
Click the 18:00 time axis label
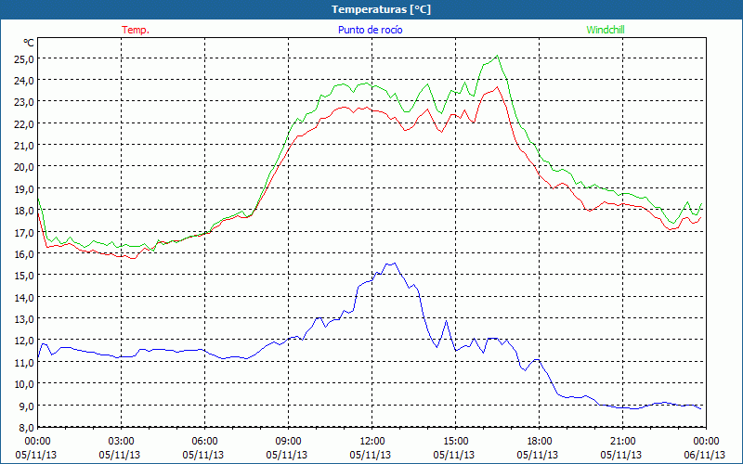click(x=539, y=442)
